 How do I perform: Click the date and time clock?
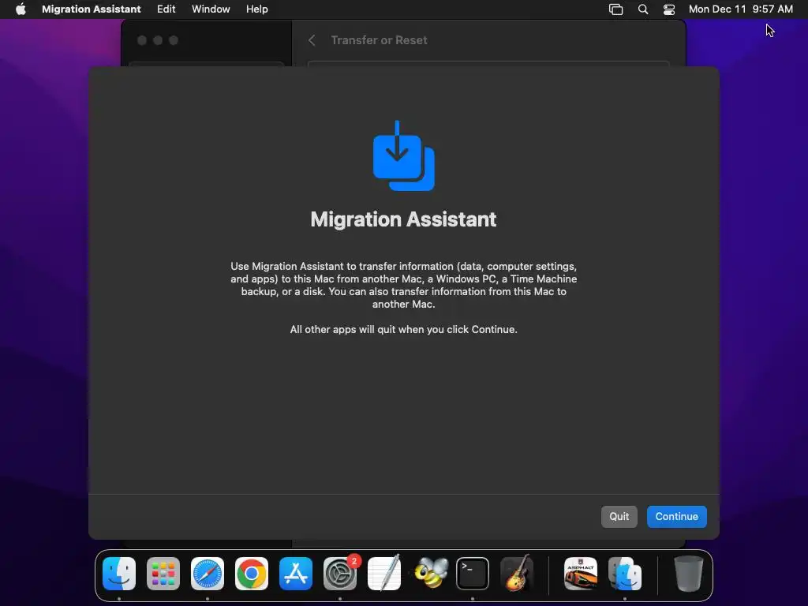pos(740,9)
